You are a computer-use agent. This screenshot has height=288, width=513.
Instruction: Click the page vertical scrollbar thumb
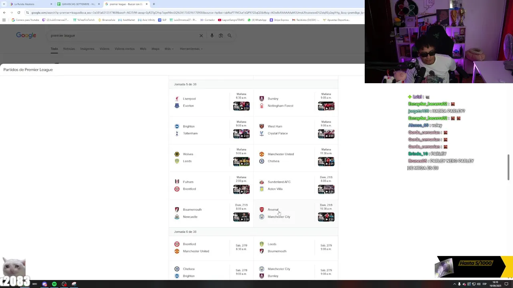point(509,167)
